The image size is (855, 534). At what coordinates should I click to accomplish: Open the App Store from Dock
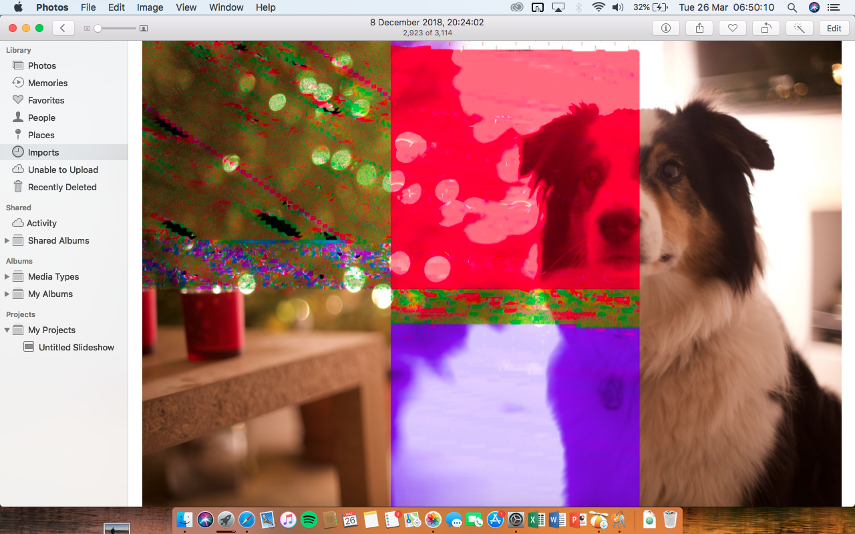[x=495, y=519]
